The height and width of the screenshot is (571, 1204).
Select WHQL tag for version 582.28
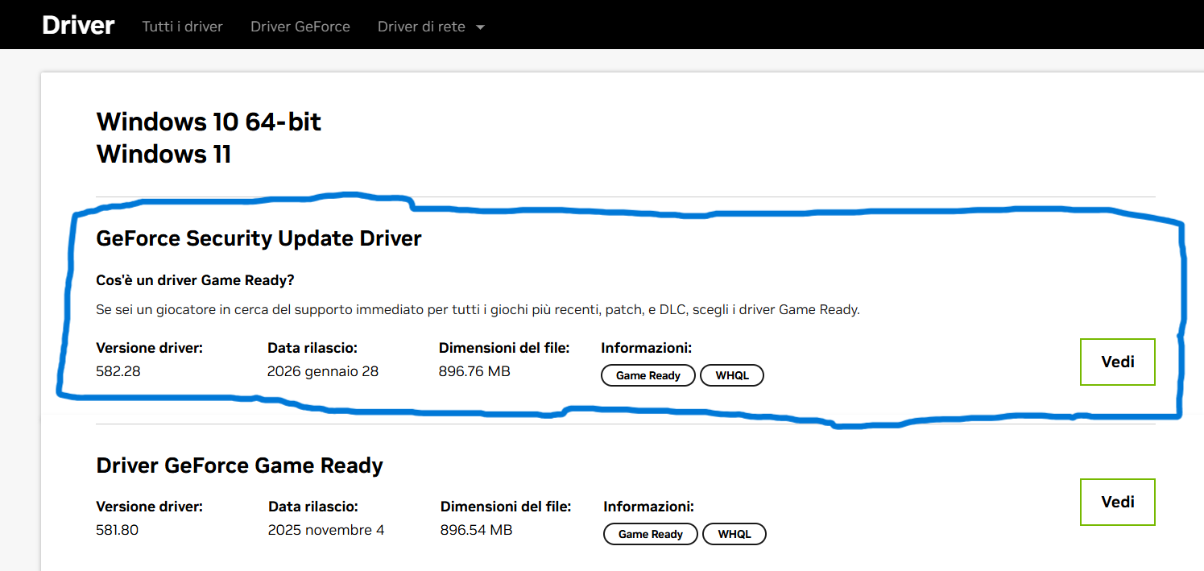pyautogui.click(x=732, y=375)
